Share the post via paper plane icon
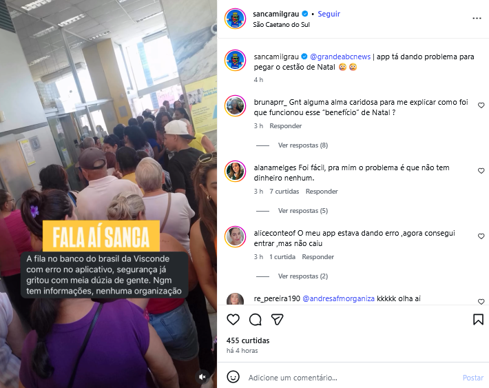 (x=278, y=319)
